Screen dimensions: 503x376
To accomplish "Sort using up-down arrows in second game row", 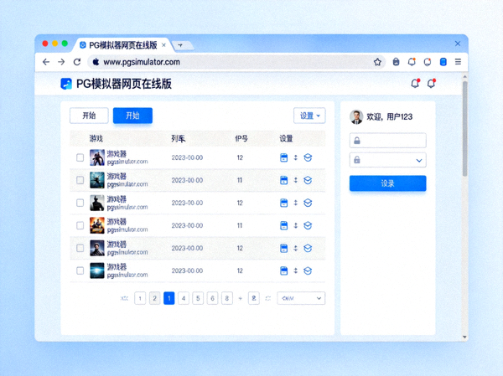I will (x=295, y=180).
